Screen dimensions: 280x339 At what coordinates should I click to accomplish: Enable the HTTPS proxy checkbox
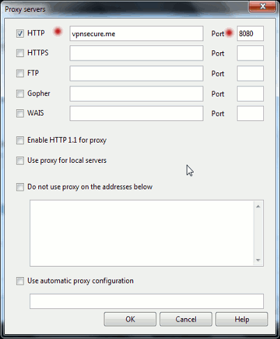click(x=20, y=53)
